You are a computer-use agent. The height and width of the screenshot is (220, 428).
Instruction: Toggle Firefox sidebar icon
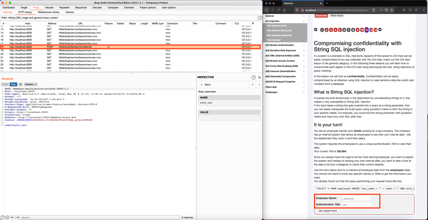(411, 10)
